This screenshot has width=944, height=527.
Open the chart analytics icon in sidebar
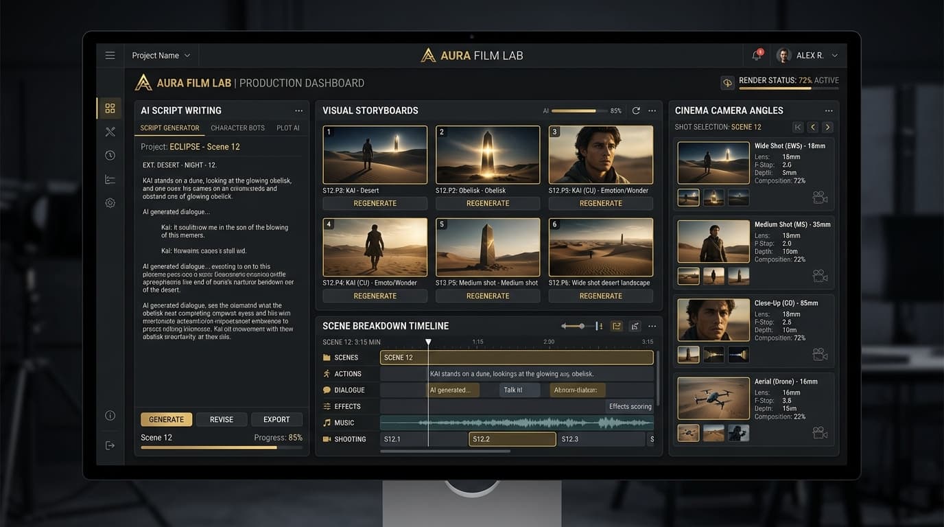[x=110, y=180]
